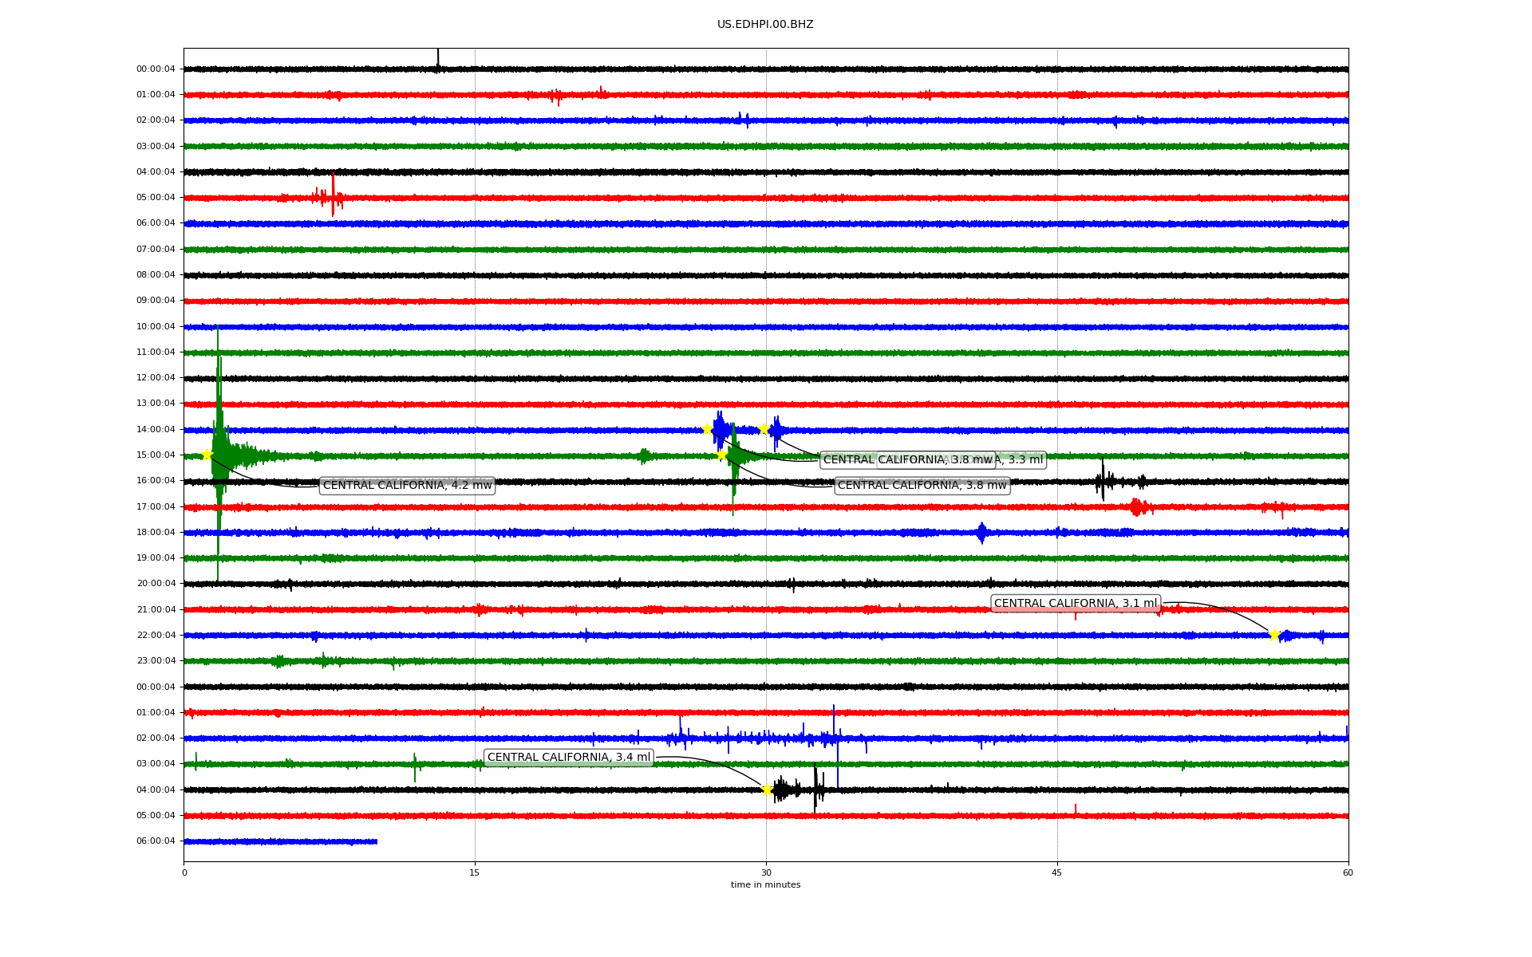Click the yellow star on the 22:00:04 trace
Viewport: 1532px width, 957px height.
pyautogui.click(x=1273, y=635)
